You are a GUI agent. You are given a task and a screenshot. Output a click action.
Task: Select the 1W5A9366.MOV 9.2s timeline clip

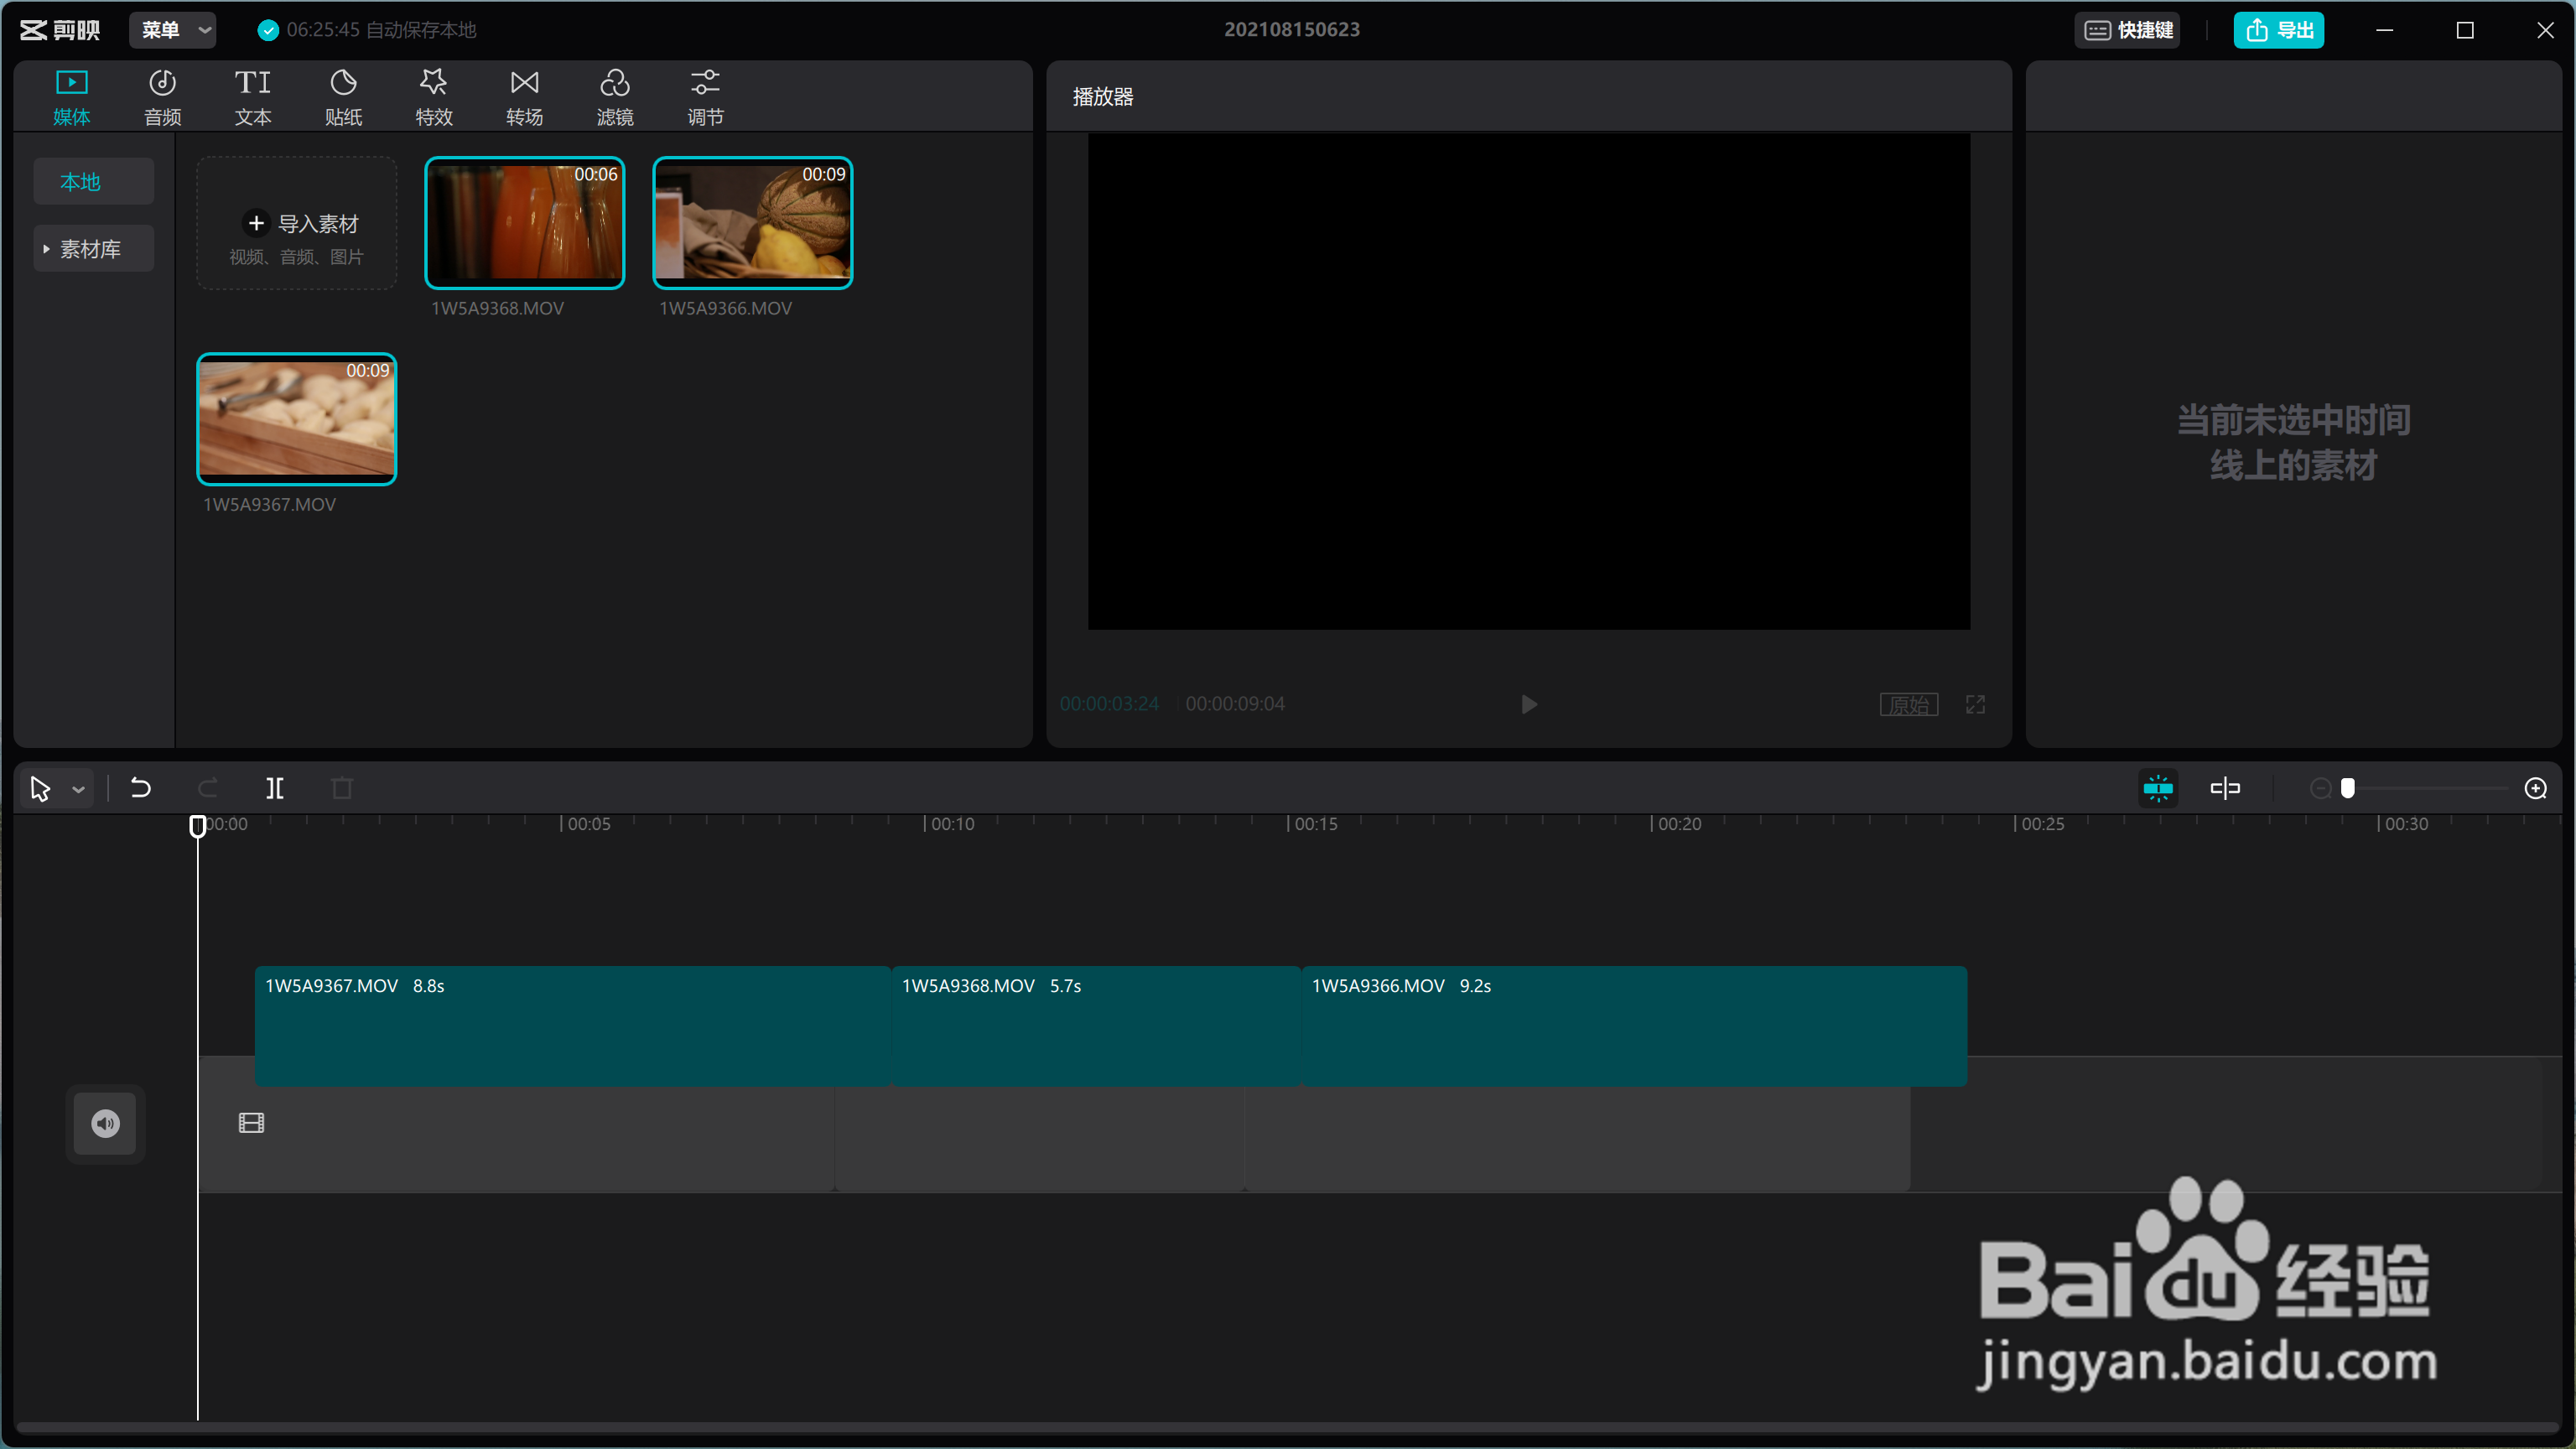tap(1634, 1026)
